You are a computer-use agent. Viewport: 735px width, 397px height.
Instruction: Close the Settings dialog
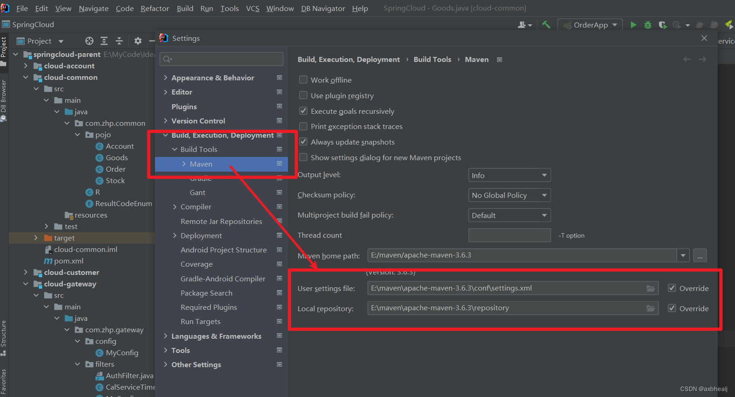pos(704,38)
